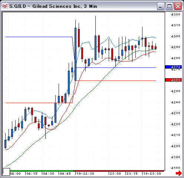Click the 23:15 time axis label
The image size is (184, 178).
click(x=132, y=174)
